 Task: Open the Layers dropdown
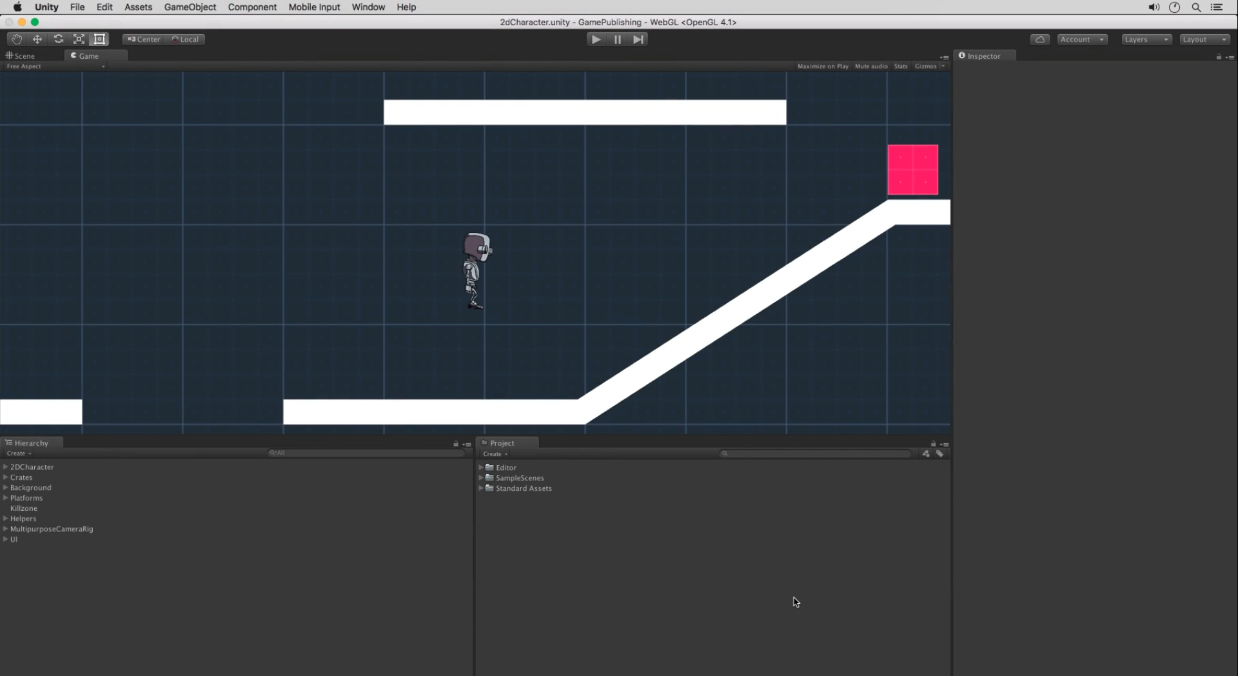tap(1146, 39)
